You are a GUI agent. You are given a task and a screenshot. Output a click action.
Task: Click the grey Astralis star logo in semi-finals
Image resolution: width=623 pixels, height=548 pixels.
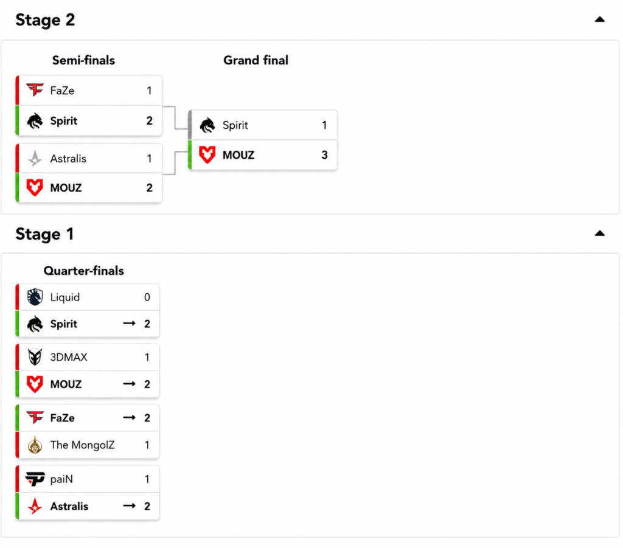click(35, 159)
